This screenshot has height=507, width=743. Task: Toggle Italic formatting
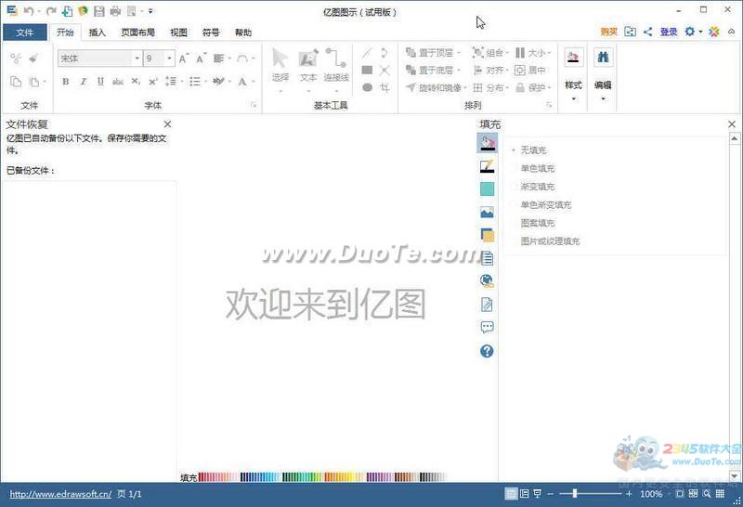pyautogui.click(x=83, y=82)
